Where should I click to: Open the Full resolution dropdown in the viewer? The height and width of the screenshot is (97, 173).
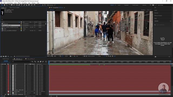click(x=79, y=56)
